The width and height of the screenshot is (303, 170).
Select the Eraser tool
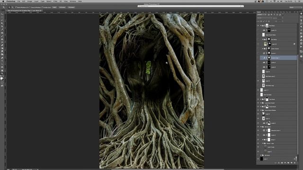click(2, 45)
